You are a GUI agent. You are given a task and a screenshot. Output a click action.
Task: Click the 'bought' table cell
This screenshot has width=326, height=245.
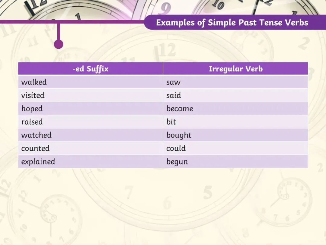pos(235,135)
